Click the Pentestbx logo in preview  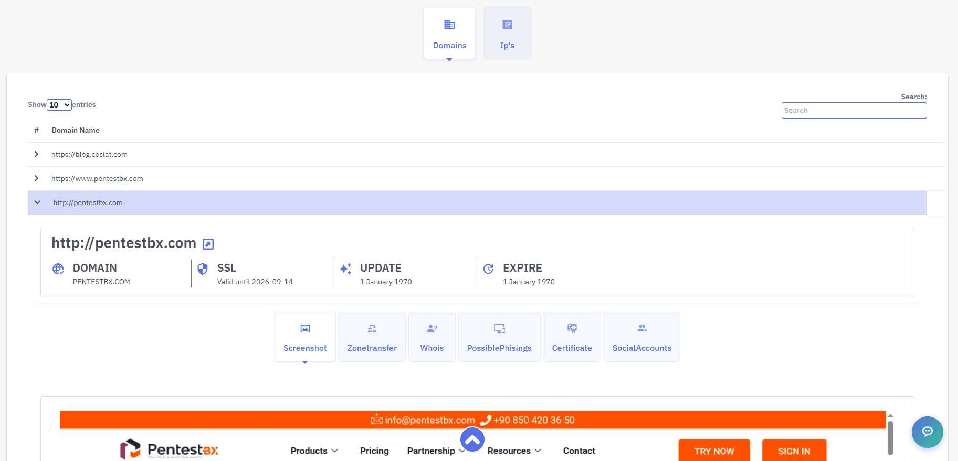169,449
